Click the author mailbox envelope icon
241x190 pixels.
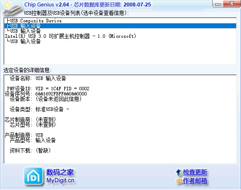tap(179, 181)
